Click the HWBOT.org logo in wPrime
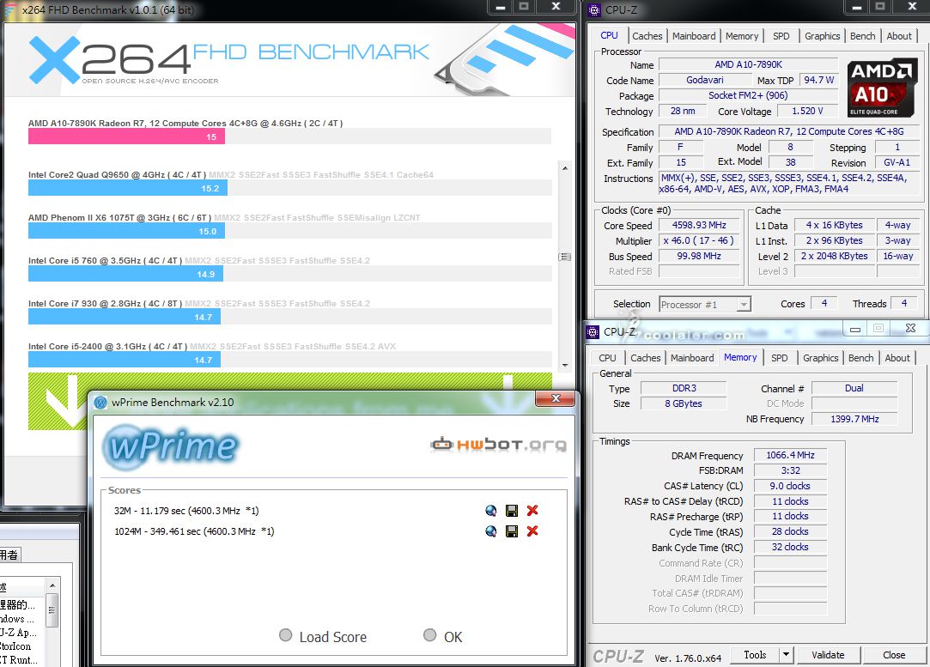Viewport: 930px width, 667px height. point(498,445)
